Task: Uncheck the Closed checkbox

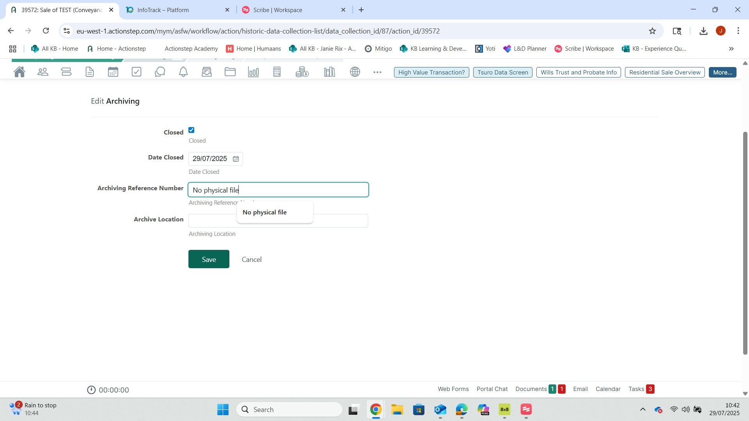Action: (192, 130)
